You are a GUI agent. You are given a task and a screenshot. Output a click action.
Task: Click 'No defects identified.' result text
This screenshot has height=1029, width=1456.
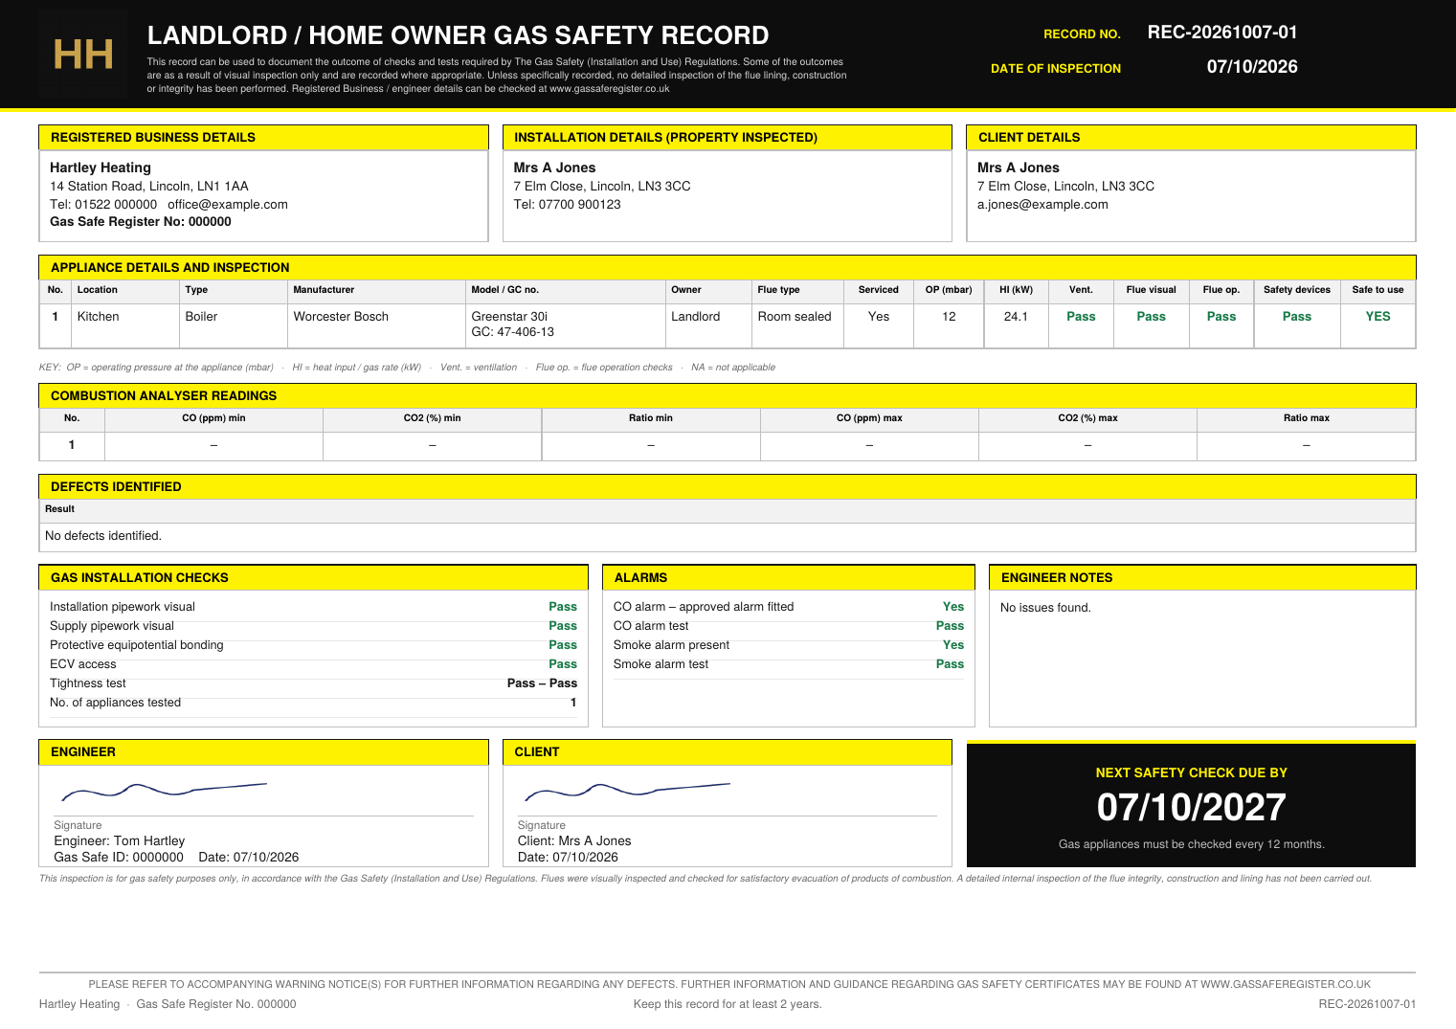103,536
